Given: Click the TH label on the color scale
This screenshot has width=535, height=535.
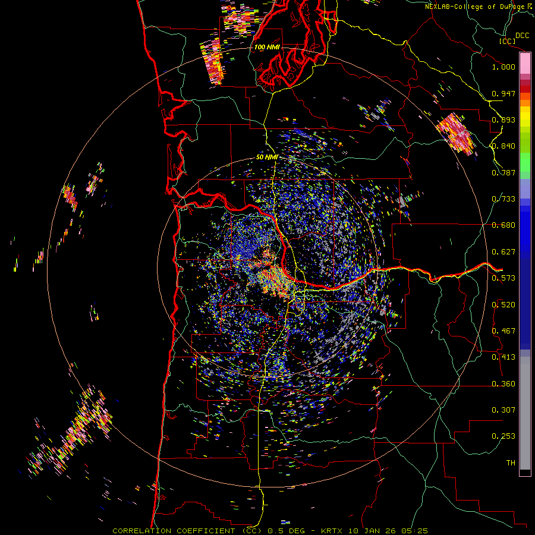Looking at the screenshot, I should click(x=511, y=463).
